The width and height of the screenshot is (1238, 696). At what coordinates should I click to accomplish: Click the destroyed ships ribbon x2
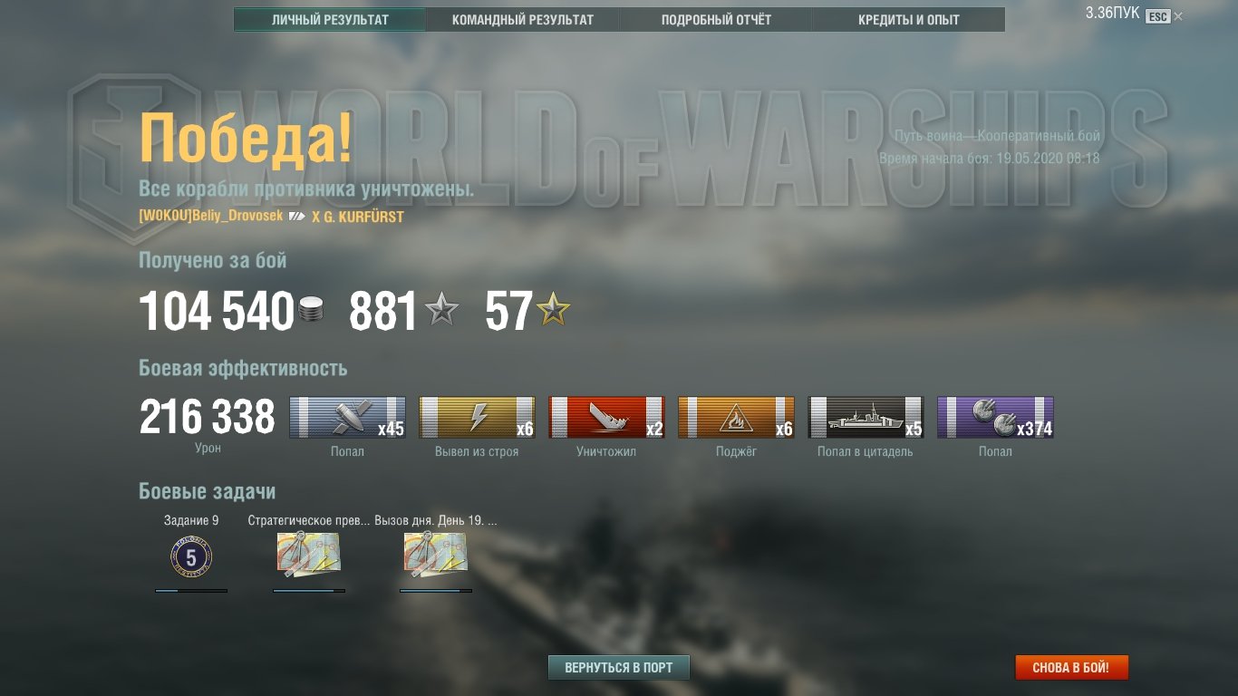(x=607, y=418)
